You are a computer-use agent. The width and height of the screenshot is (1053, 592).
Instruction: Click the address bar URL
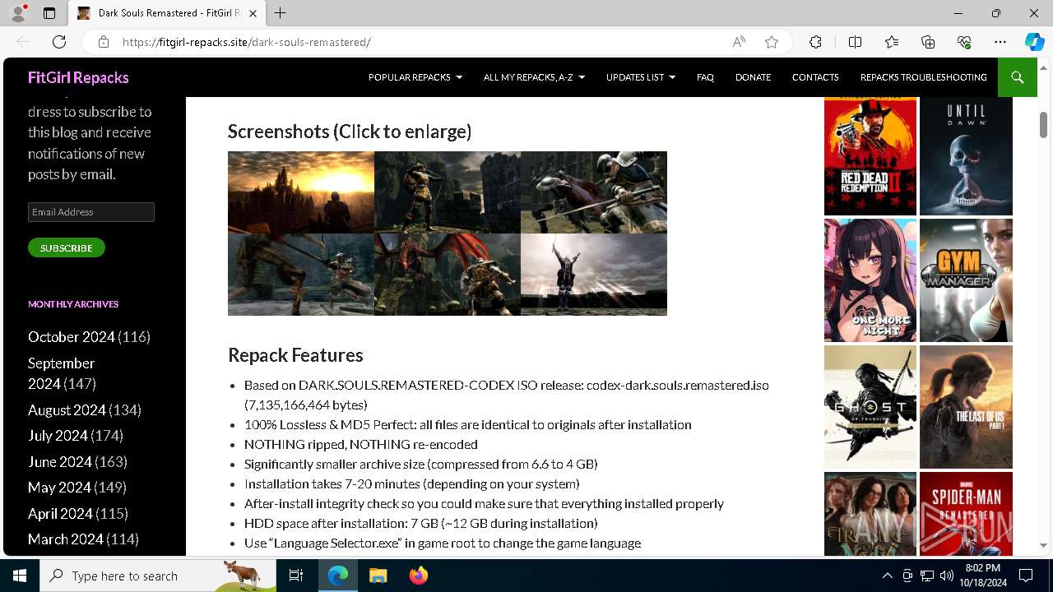click(x=247, y=42)
